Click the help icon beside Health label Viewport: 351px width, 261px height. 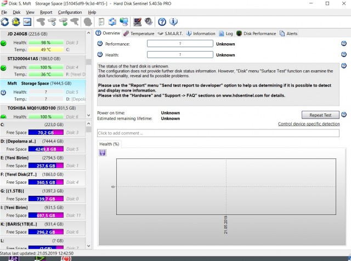(100, 55)
